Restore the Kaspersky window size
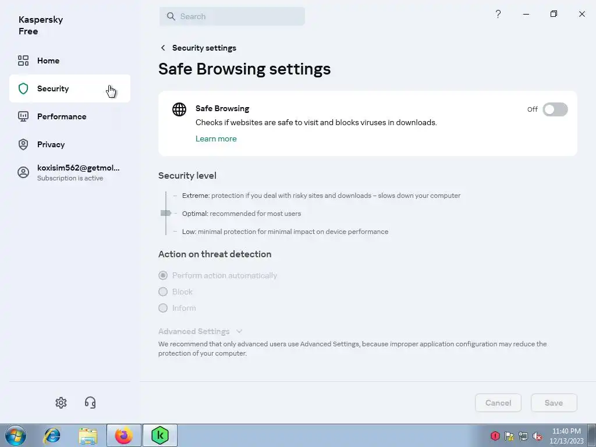Image resolution: width=596 pixels, height=447 pixels. 554,14
